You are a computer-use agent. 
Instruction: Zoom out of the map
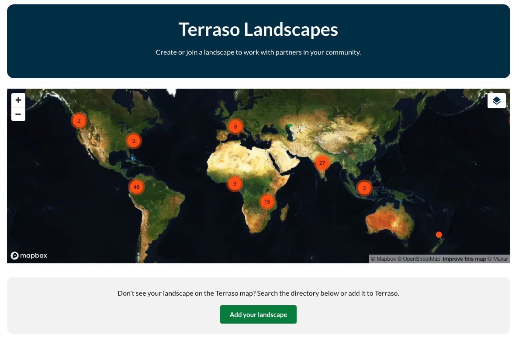click(x=18, y=114)
